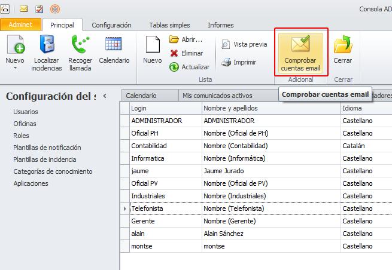Click Vista previa magnifier icon
This screenshot has width=392, height=270.
[x=226, y=44]
